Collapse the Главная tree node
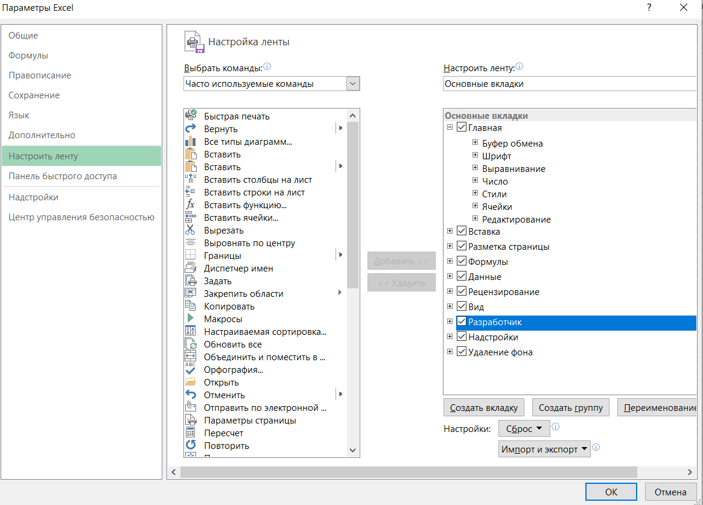This screenshot has width=703, height=505. 450,127
